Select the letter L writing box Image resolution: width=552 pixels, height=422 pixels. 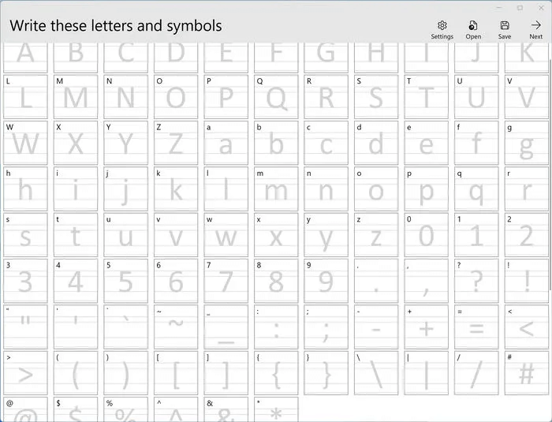[25, 96]
